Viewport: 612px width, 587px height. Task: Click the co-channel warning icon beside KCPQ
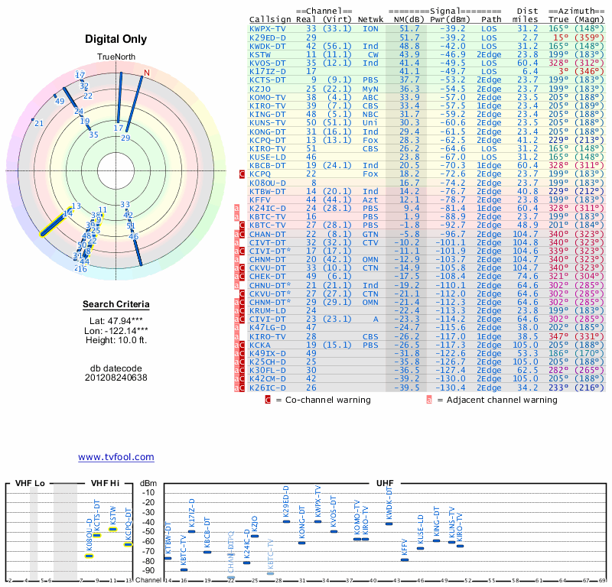(242, 174)
